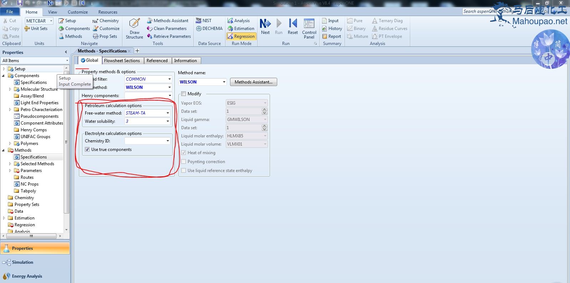The height and width of the screenshot is (283, 570).
Task: Open DECHEMA data source
Action: tap(209, 29)
